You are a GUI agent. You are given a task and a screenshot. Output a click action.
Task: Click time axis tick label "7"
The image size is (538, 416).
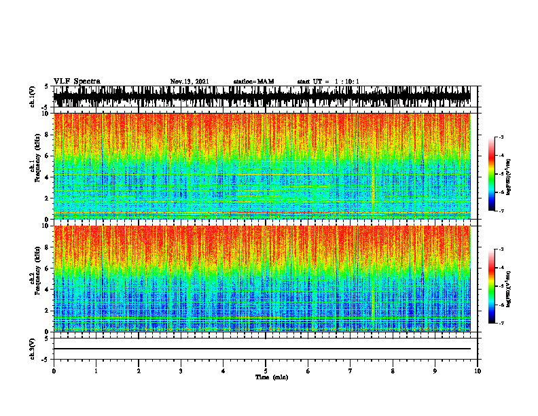pyautogui.click(x=351, y=371)
